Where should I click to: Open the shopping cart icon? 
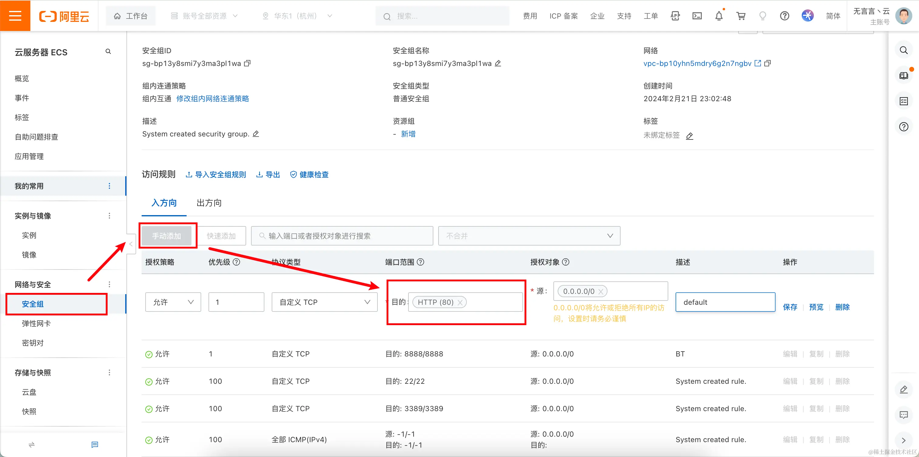pyautogui.click(x=741, y=16)
